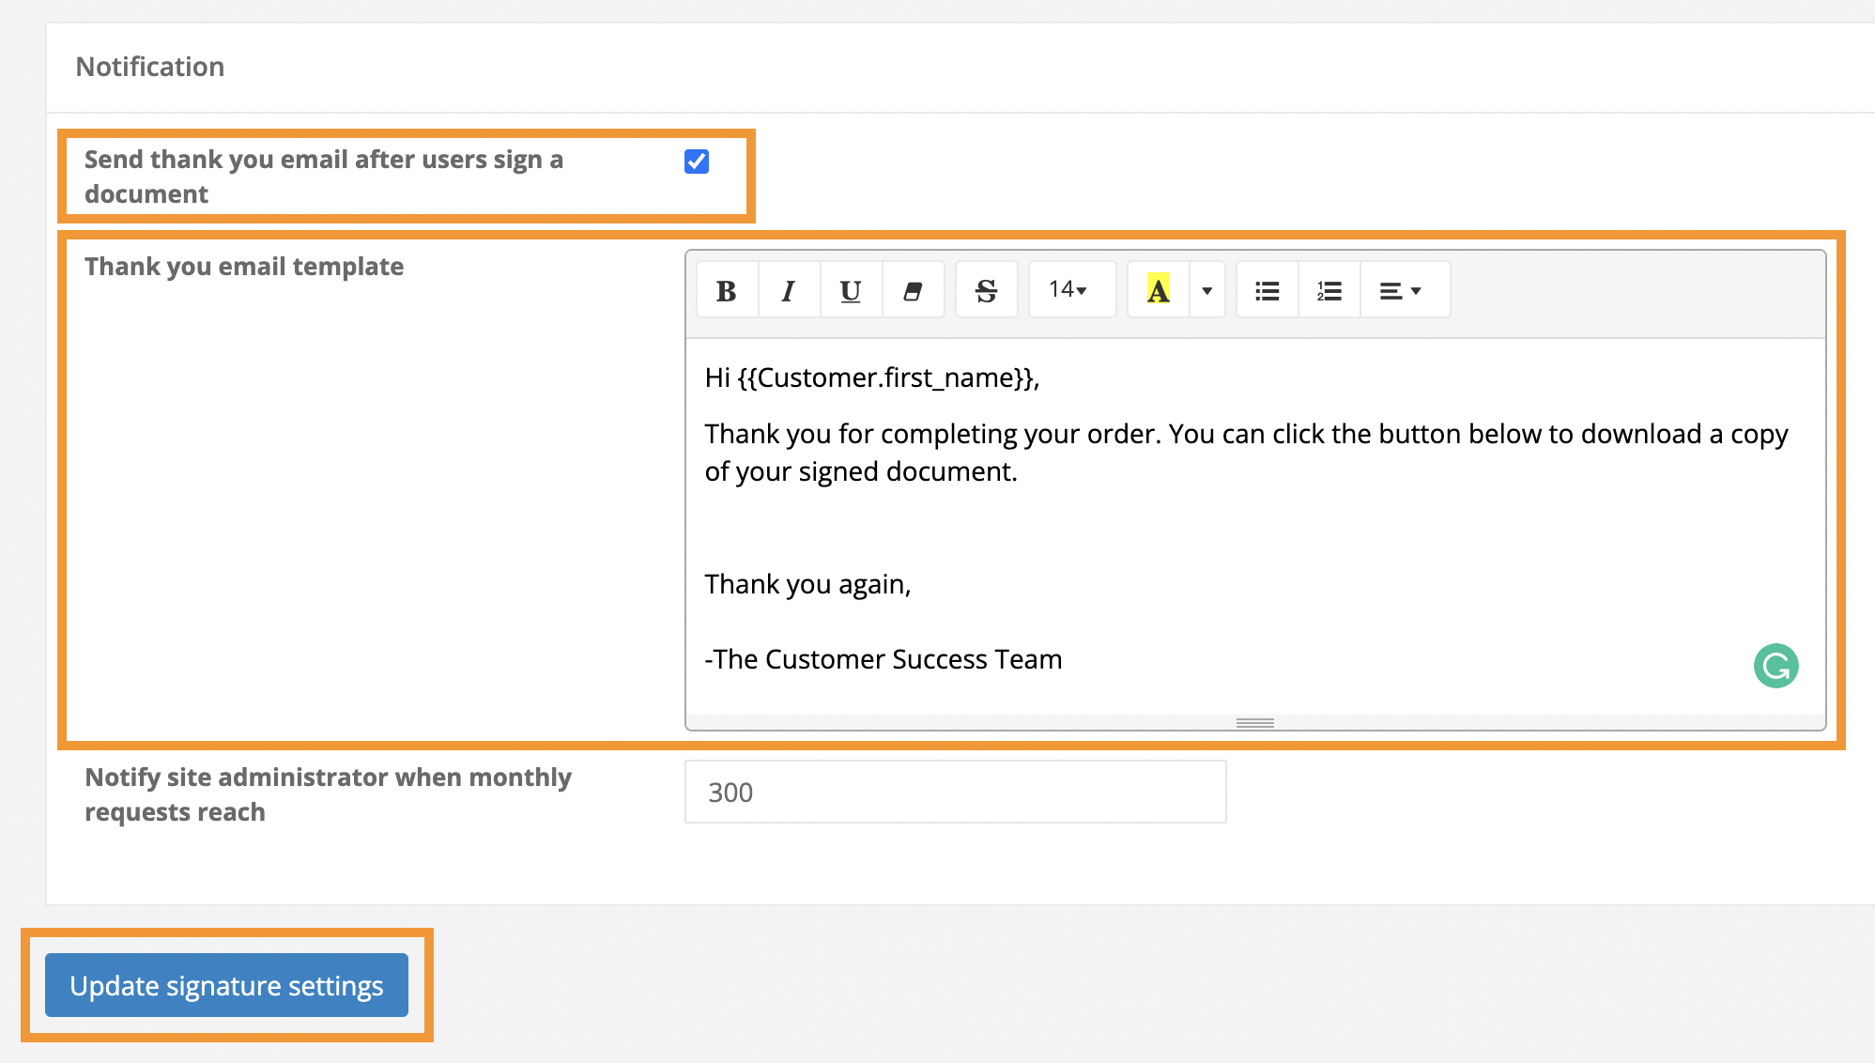Select the highlighted text color icon
Image resolution: width=1875 pixels, height=1063 pixels.
[1158, 290]
